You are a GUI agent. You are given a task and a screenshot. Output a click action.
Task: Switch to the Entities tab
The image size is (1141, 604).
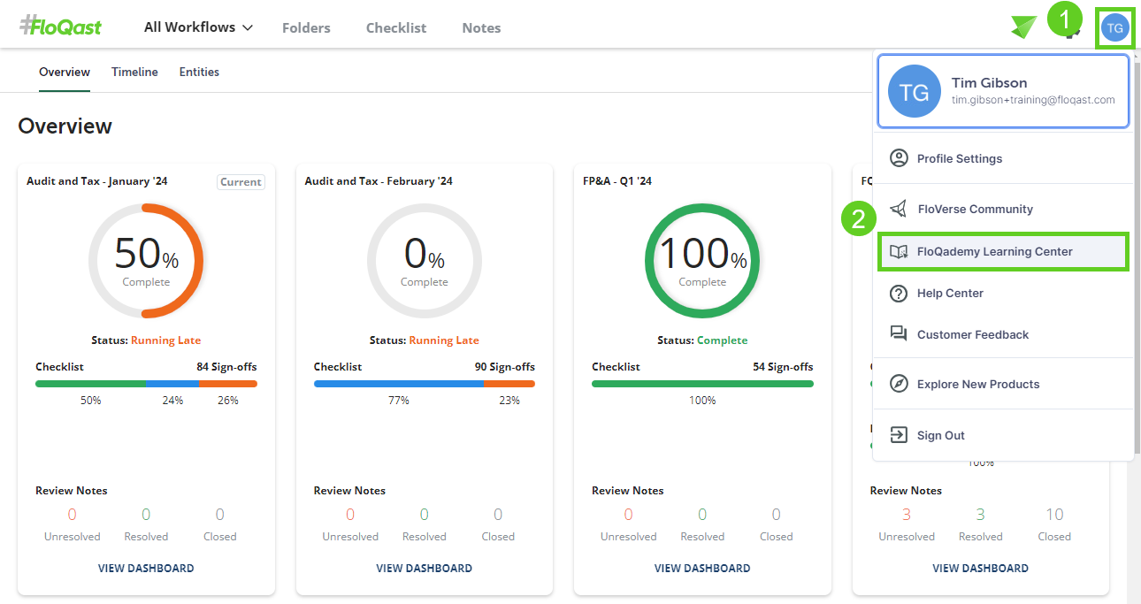199,72
